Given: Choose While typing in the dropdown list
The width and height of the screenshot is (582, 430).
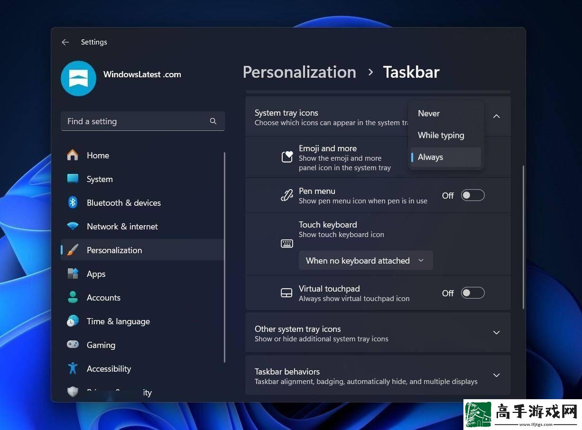Looking at the screenshot, I should 446,135.
